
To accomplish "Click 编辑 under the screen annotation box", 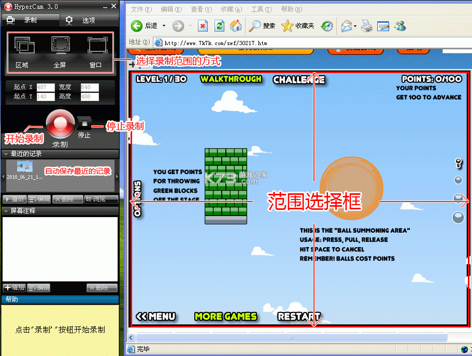I will [38, 288].
